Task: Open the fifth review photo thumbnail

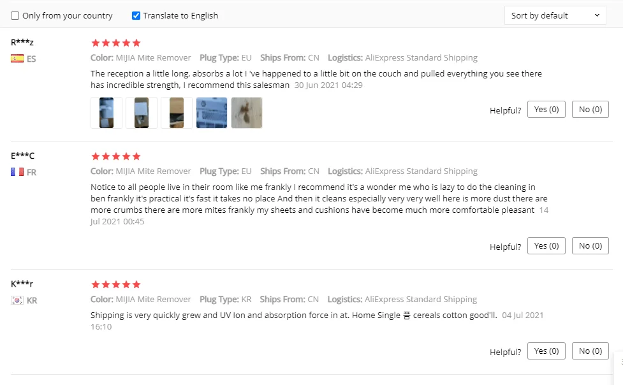Action: (247, 113)
